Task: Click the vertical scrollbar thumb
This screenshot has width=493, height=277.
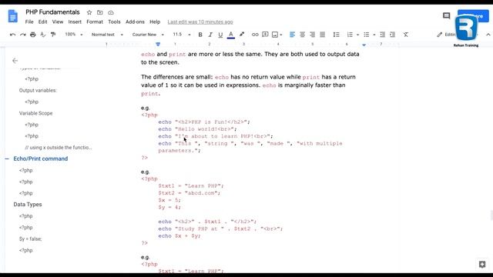Action: (x=491, y=215)
